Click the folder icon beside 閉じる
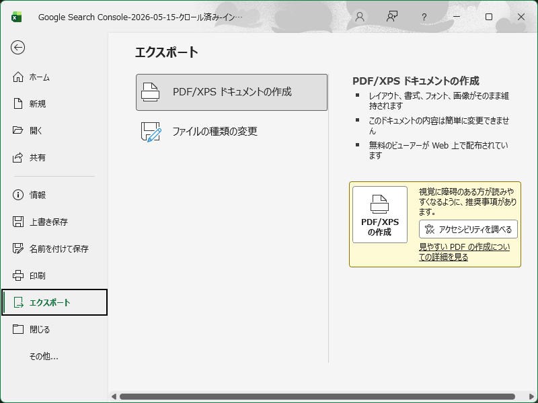This screenshot has height=403, width=538. 18,329
